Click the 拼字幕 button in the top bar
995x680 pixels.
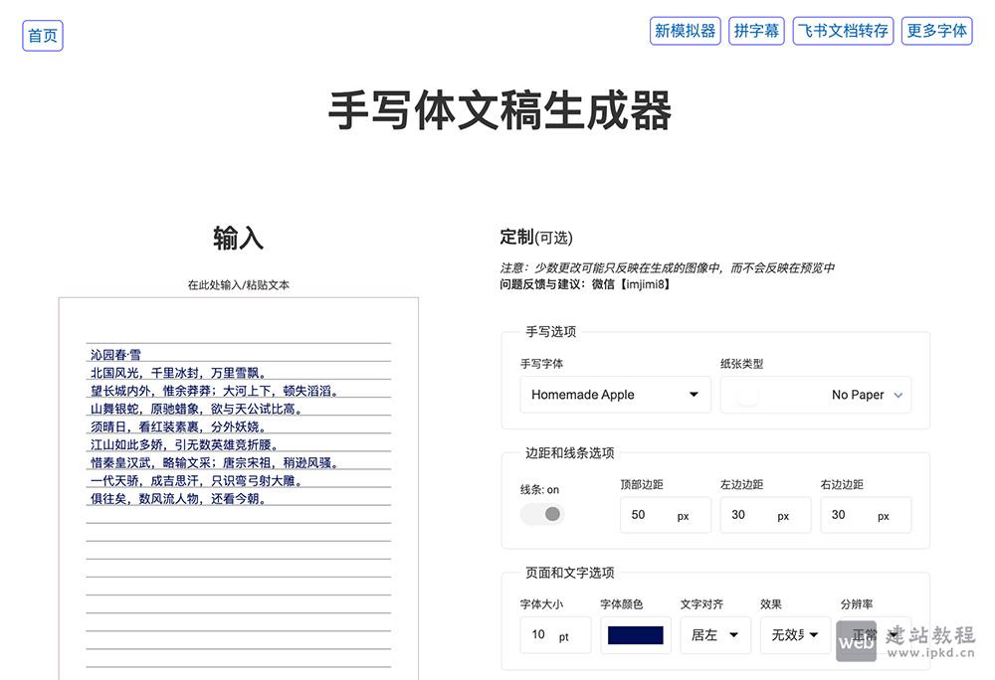pyautogui.click(x=756, y=31)
